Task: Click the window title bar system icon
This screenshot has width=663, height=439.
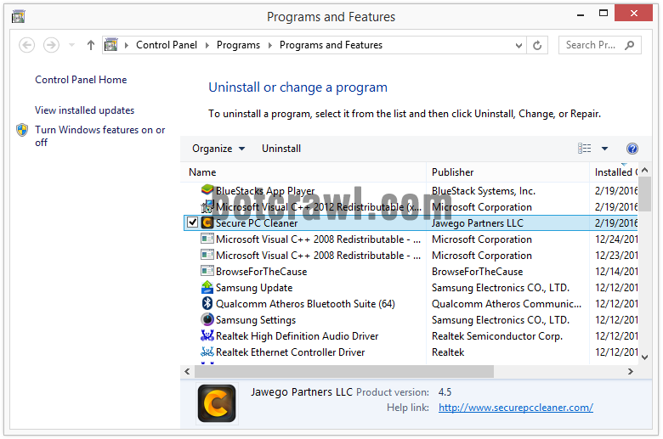Action: (18, 16)
